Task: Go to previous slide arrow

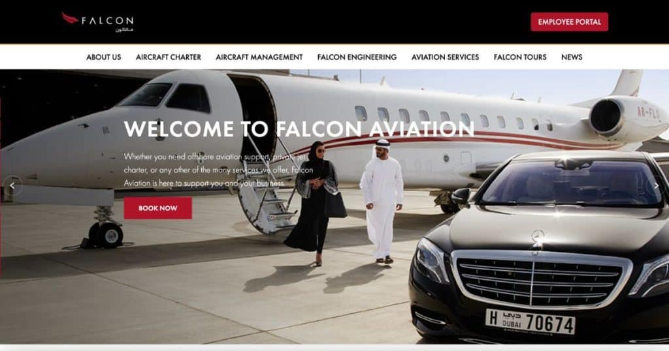Action: (12, 186)
